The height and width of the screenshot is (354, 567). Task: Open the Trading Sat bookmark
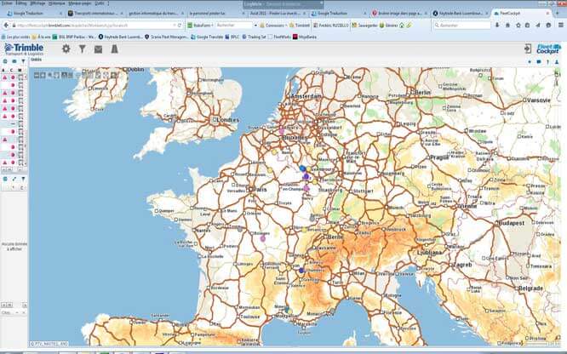(x=254, y=37)
